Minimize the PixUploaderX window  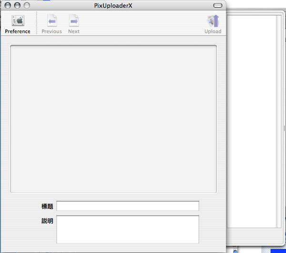[x=17, y=5]
